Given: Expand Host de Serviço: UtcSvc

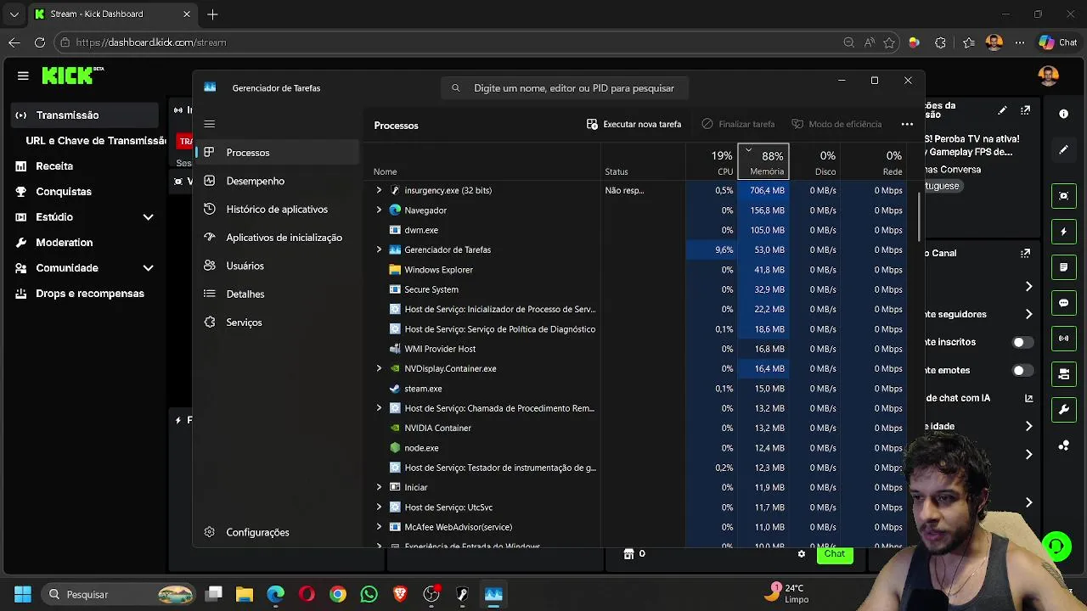Looking at the screenshot, I should [x=379, y=507].
